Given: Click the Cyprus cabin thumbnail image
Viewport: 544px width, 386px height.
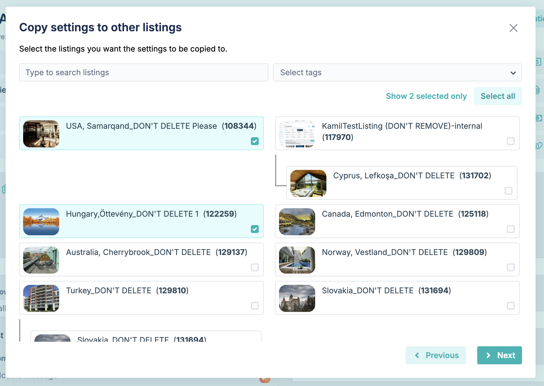Looking at the screenshot, I should [308, 183].
